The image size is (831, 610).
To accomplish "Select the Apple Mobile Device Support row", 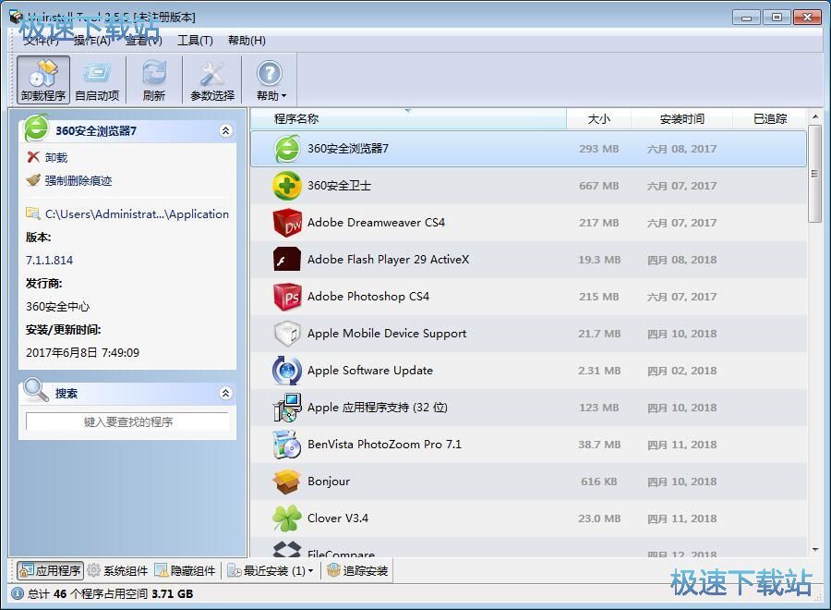I will 528,334.
